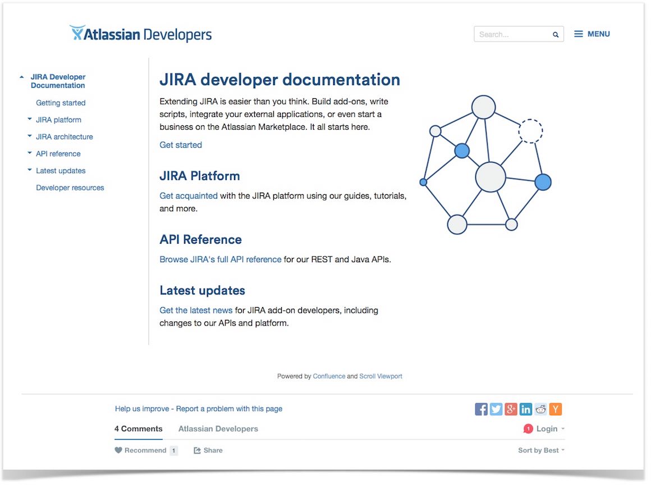
Task: Open the hamburger MENU icon
Action: coord(579,34)
